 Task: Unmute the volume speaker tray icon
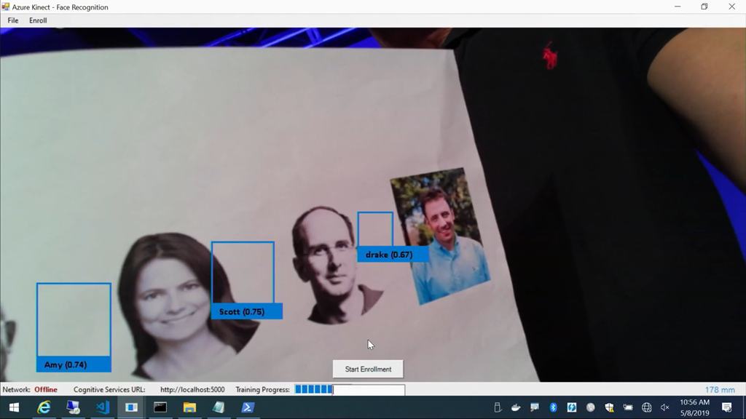click(x=664, y=407)
